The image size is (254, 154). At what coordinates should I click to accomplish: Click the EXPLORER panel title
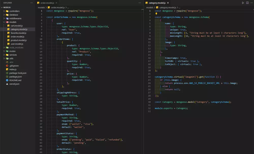tap(8, 3)
